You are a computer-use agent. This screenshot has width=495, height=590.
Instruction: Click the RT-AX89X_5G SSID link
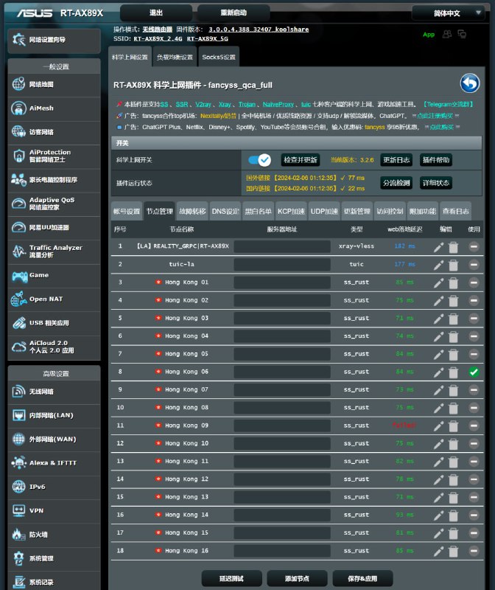(x=208, y=39)
